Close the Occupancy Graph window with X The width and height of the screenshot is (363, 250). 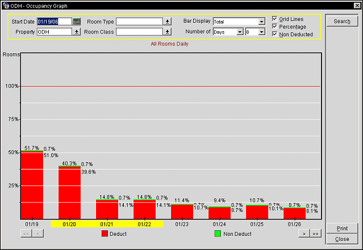click(357, 5)
